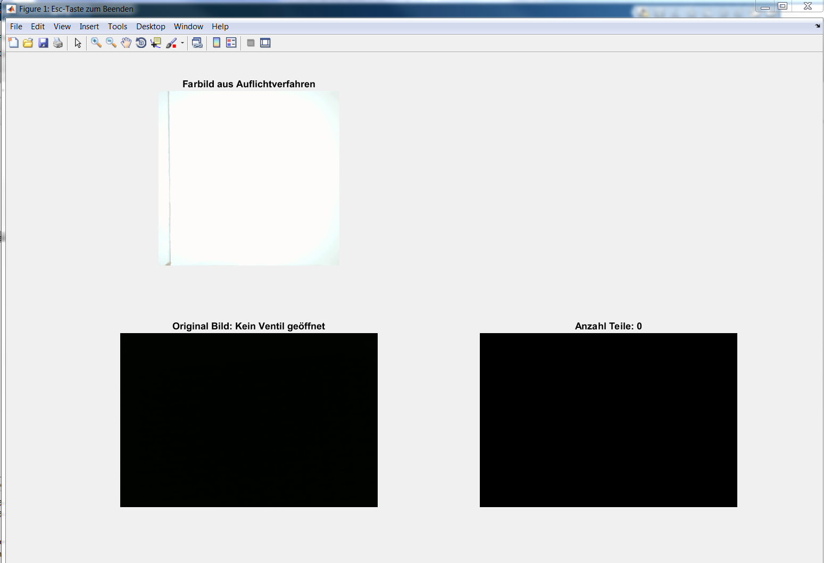Select the Zoom In magnifier tool
The height and width of the screenshot is (563, 824).
pyautogui.click(x=96, y=43)
